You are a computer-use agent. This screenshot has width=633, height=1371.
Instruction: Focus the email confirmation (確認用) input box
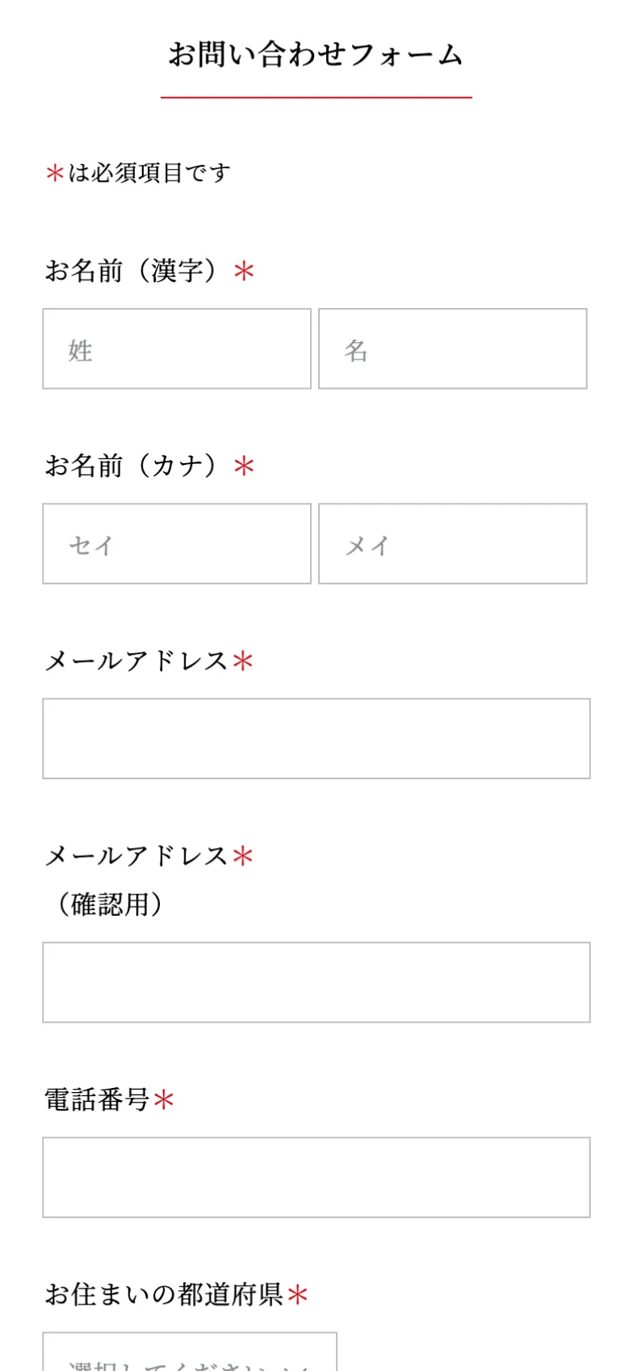click(316, 982)
